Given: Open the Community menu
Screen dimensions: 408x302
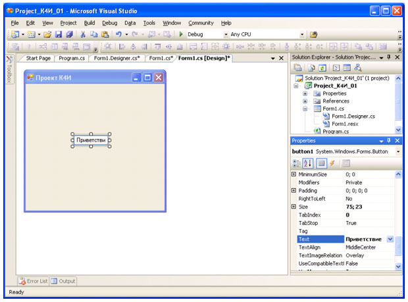Looking at the screenshot, I should 201,23.
